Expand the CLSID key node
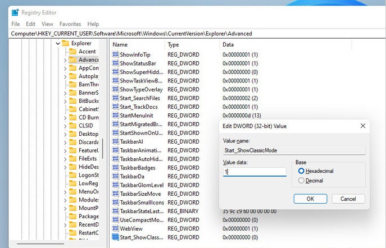Image resolution: width=386 pixels, height=248 pixels. (x=65, y=126)
